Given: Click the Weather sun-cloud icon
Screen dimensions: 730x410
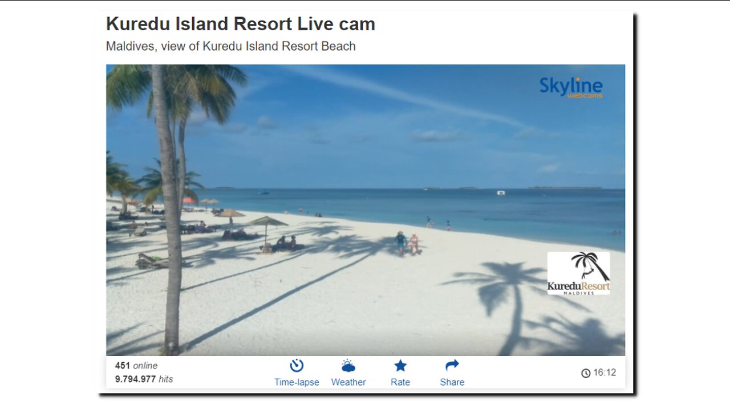Looking at the screenshot, I should tap(348, 366).
